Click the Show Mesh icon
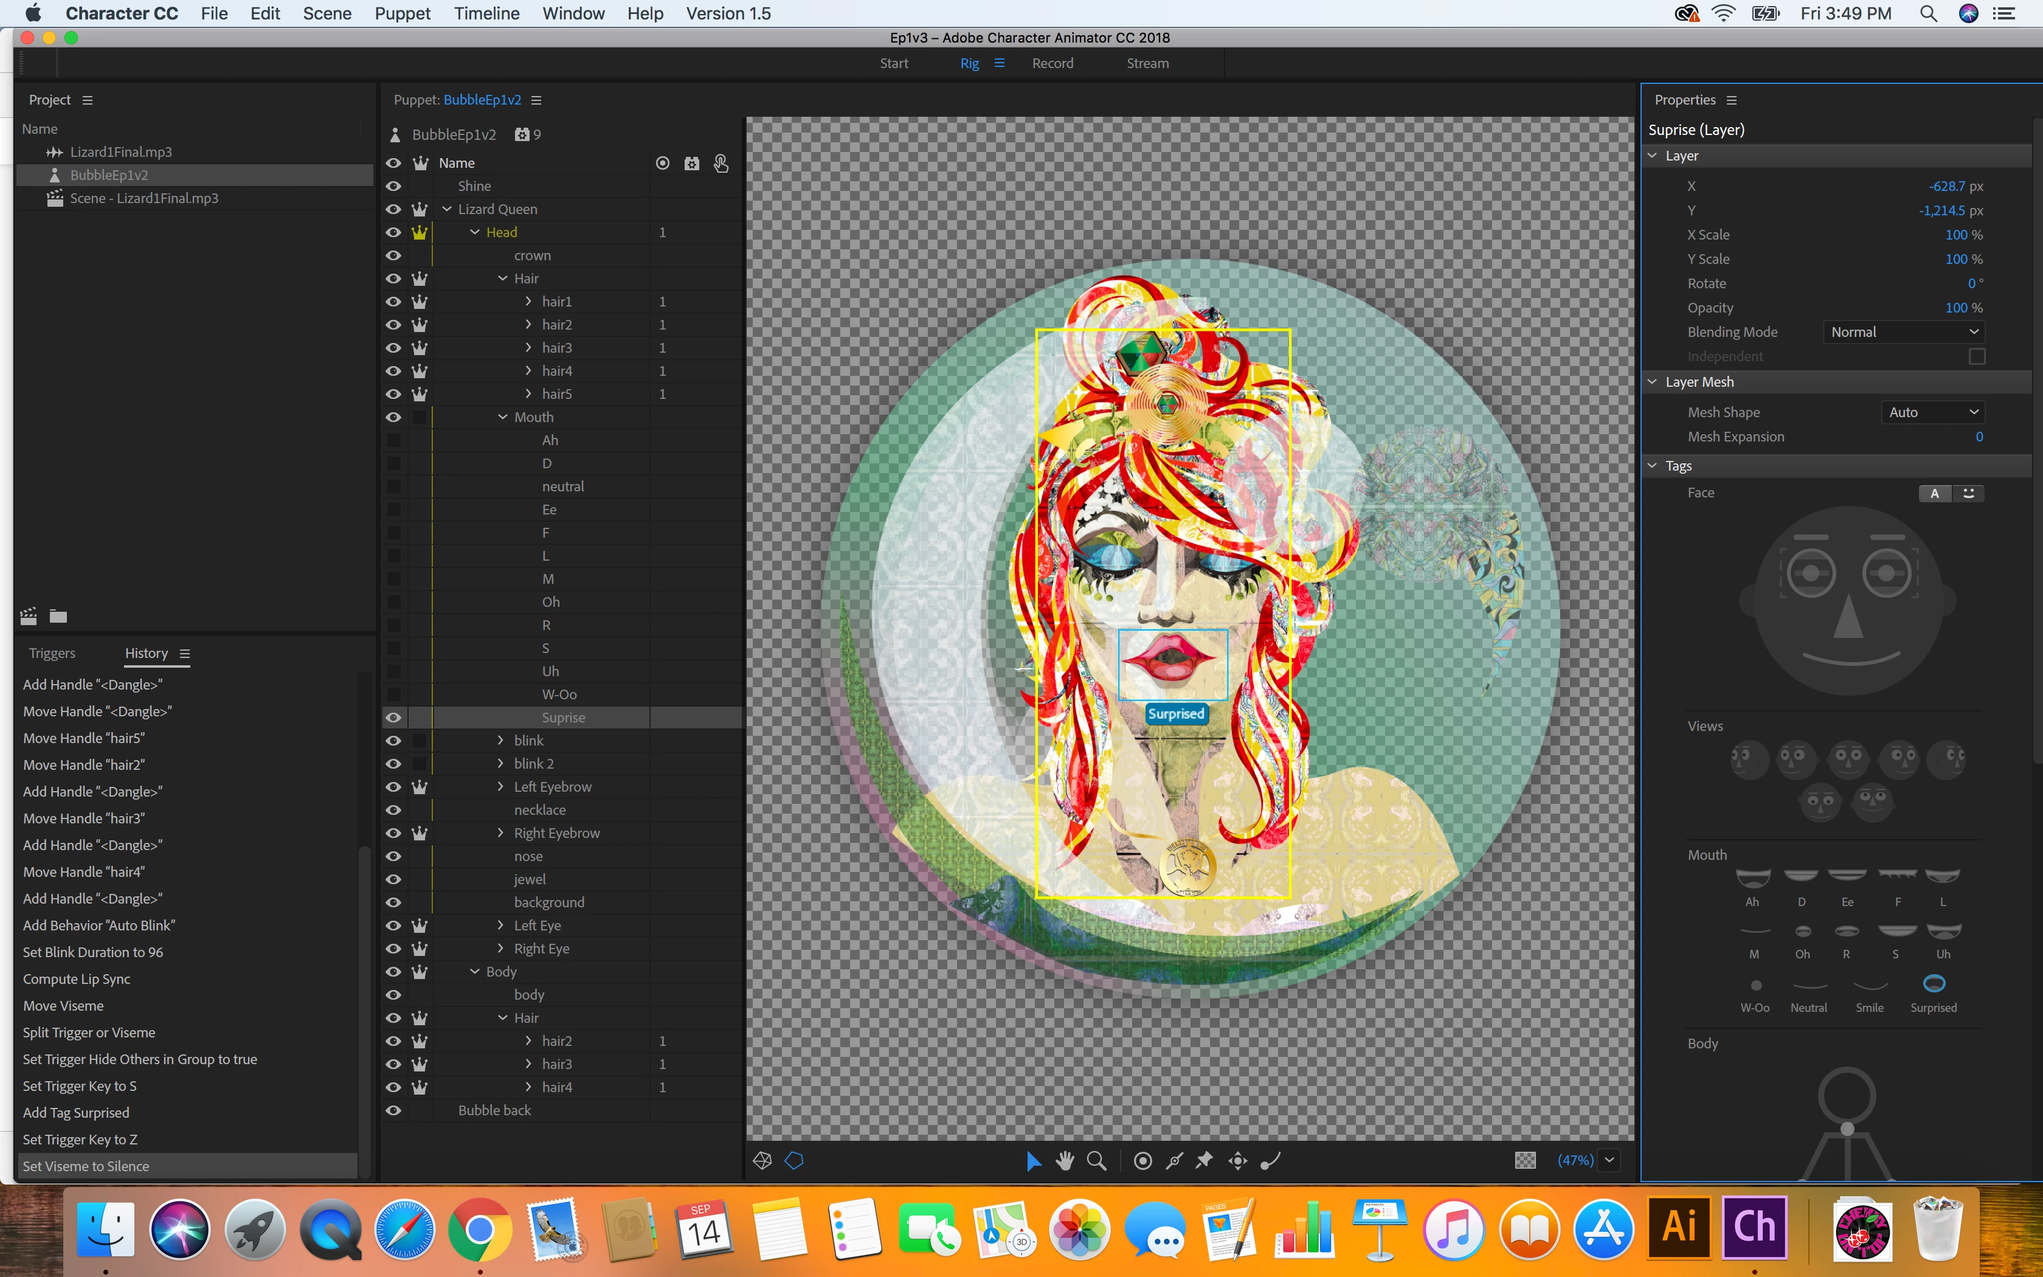Viewport: 2043px width, 1277px height. pyautogui.click(x=762, y=1160)
